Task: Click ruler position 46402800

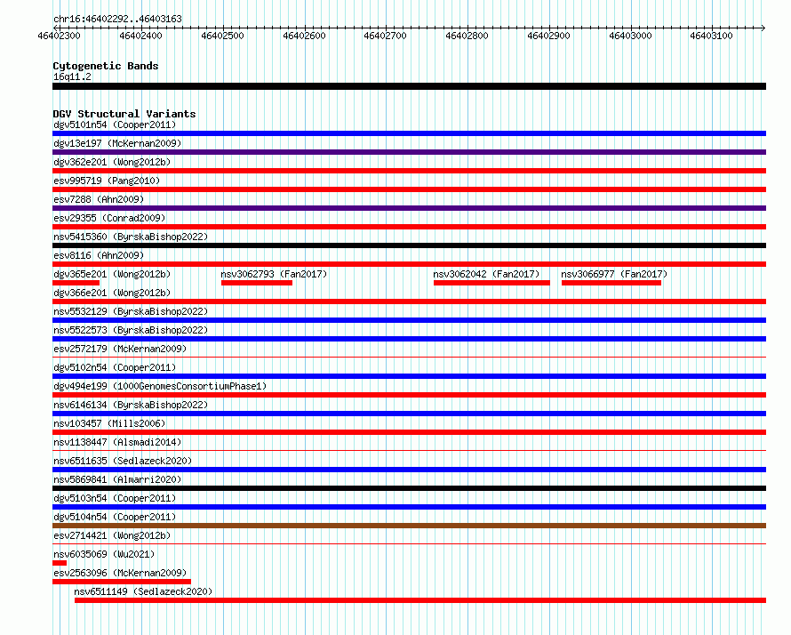Action: pos(467,36)
